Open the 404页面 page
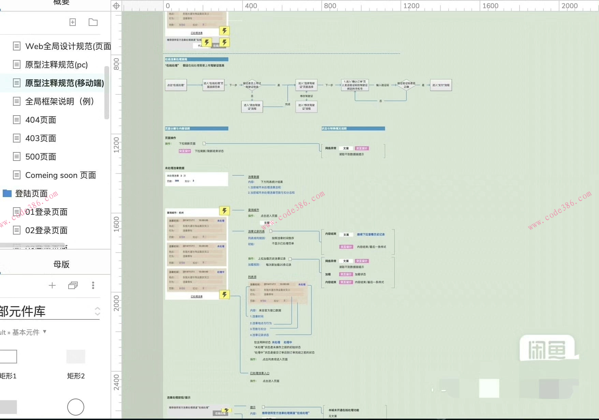The height and width of the screenshot is (420, 599). (41, 120)
